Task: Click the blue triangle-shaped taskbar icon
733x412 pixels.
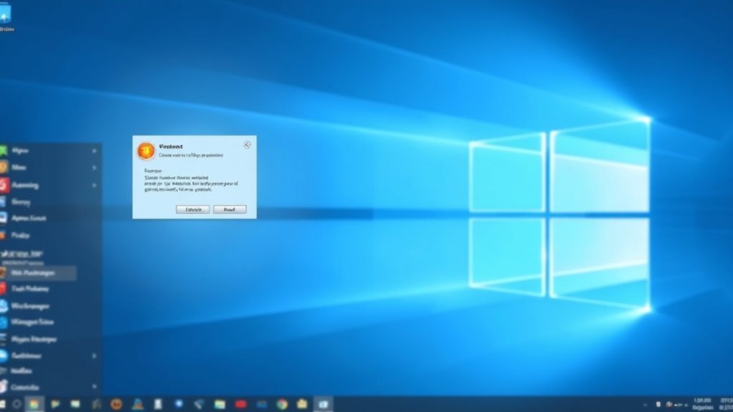Action: pyautogui.click(x=137, y=404)
